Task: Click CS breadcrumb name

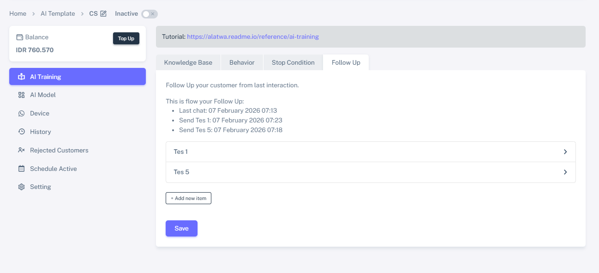Action: pos(93,14)
